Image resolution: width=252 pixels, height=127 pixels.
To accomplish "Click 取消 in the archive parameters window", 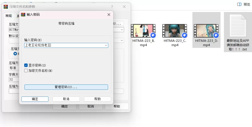I will click(91, 107).
